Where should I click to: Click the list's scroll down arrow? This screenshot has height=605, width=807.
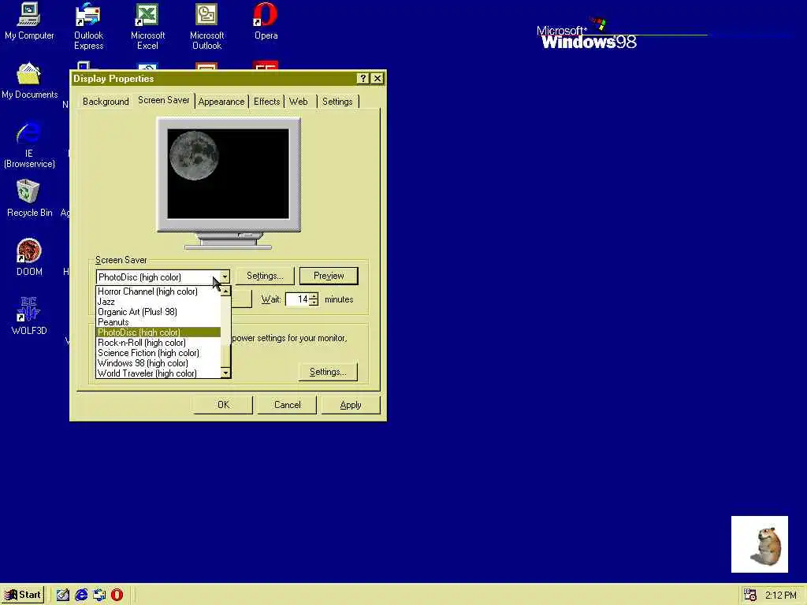coord(225,373)
